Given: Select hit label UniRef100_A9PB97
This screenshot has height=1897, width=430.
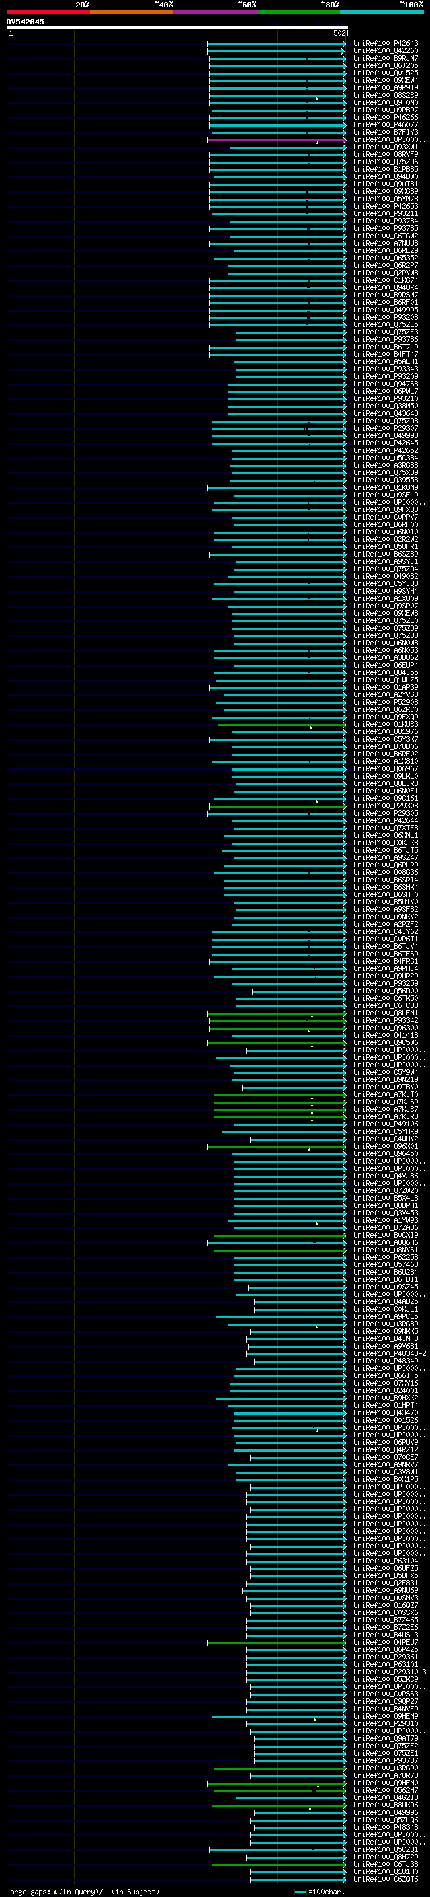Looking at the screenshot, I should [386, 110].
